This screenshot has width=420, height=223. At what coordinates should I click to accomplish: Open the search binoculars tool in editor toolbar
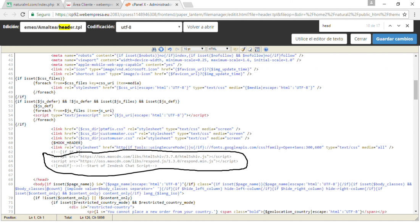154,49
